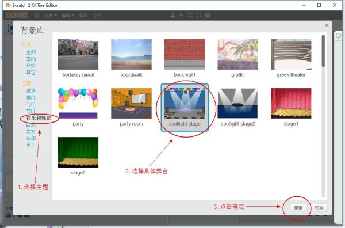Screen dimensions: 345x228
Task: Pick the green curtain stage2 backdrop
Action: pos(78,152)
